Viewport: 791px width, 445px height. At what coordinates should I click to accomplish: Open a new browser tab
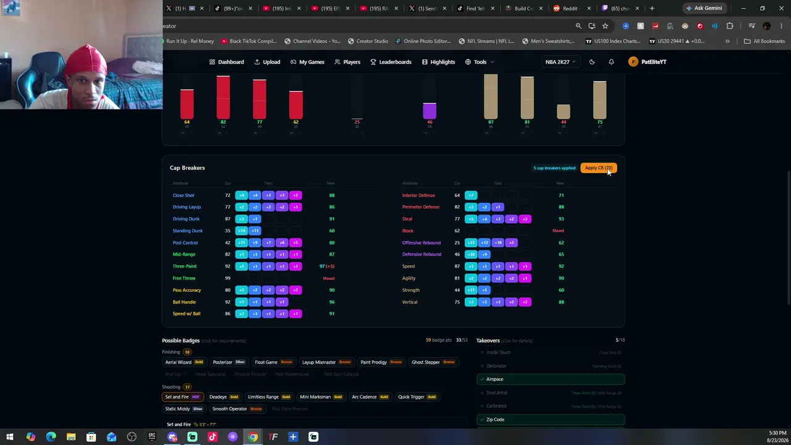coord(652,8)
